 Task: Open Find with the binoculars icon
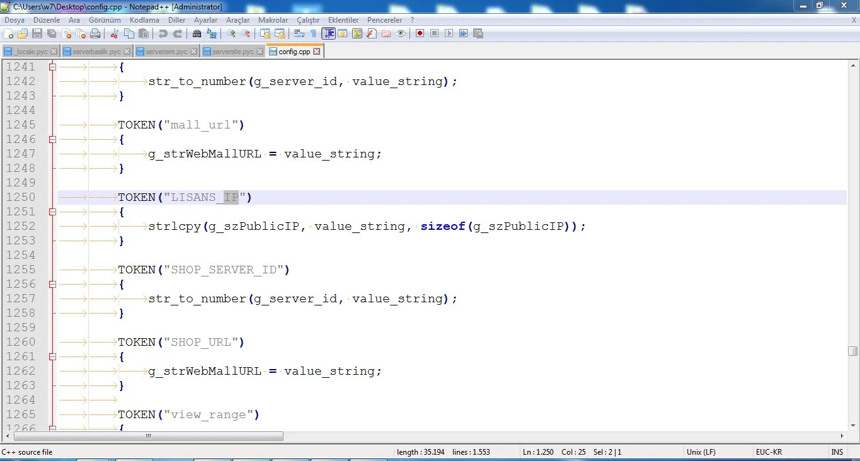coord(197,34)
